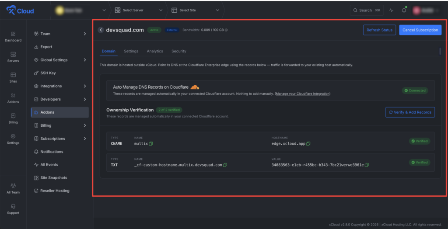Open Addons in the left rail
Image resolution: width=448 pixels, height=229 pixels.
click(x=13, y=98)
